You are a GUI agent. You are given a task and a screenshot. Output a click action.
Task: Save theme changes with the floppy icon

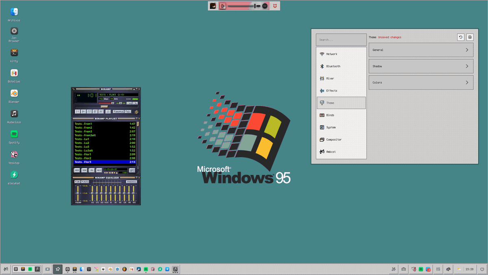470,37
